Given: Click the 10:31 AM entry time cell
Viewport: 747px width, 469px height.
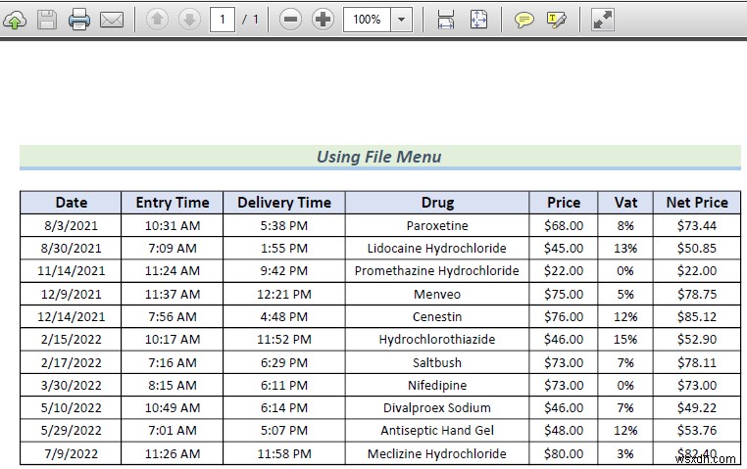Looking at the screenshot, I should (173, 225).
